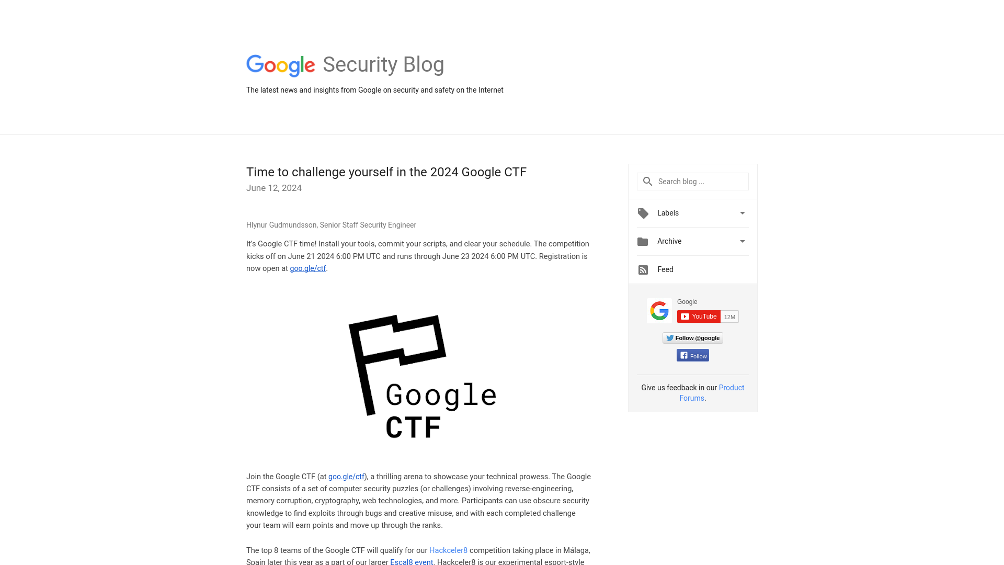Click the search magnifier icon
The width and height of the screenshot is (1004, 565).
click(647, 180)
